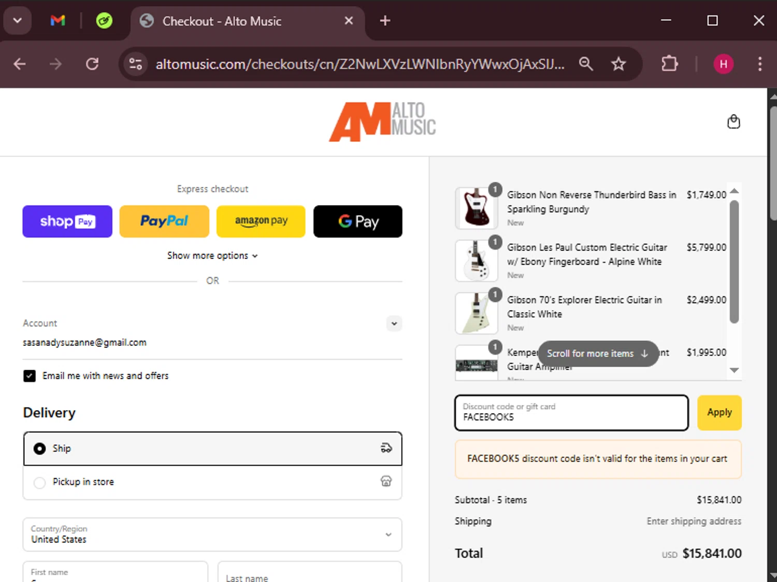Click the Delivery section heading

pos(49,413)
